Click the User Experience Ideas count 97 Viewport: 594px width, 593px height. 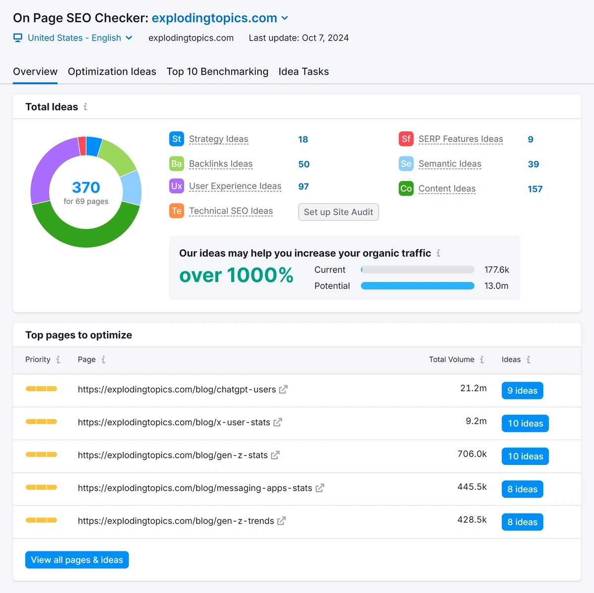[x=303, y=186]
